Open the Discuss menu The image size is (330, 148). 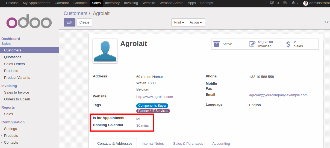click(12, 3)
